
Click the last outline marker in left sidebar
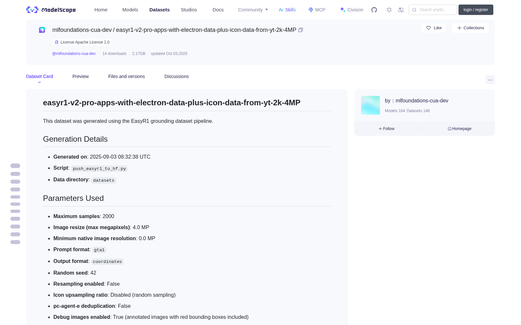pyautogui.click(x=15, y=242)
